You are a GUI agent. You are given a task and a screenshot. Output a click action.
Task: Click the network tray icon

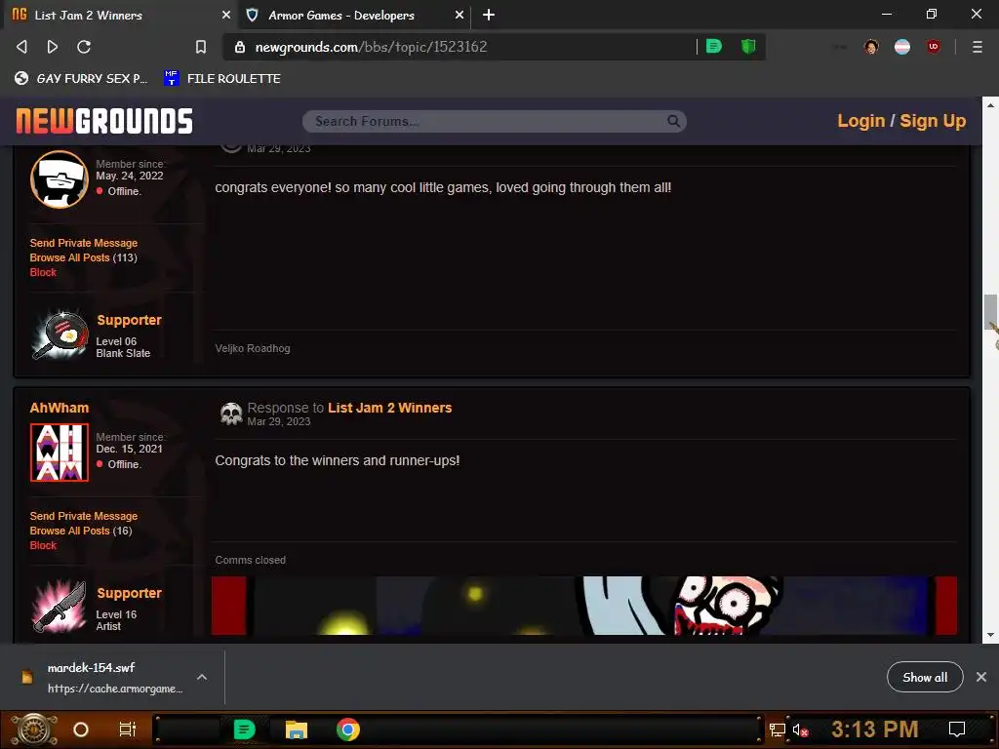(778, 729)
